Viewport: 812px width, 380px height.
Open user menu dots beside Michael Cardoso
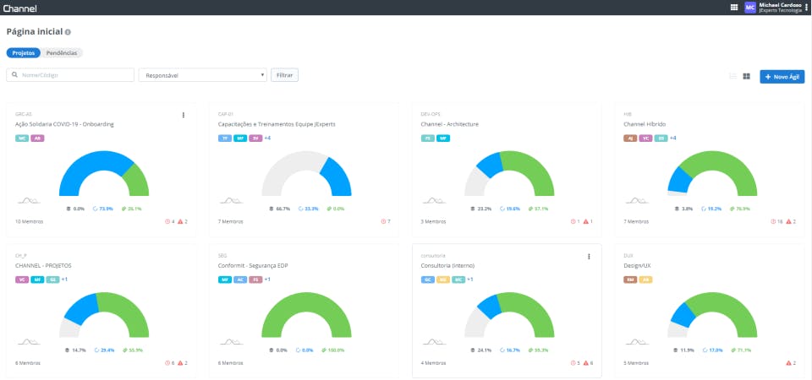coord(807,8)
